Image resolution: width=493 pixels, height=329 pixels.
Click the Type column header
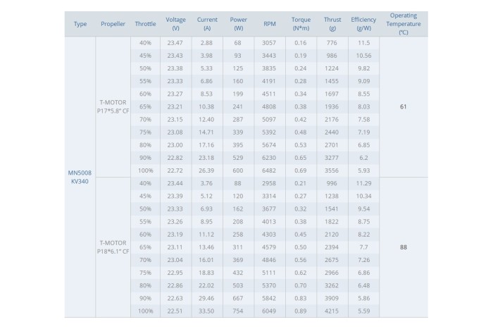[x=80, y=24]
